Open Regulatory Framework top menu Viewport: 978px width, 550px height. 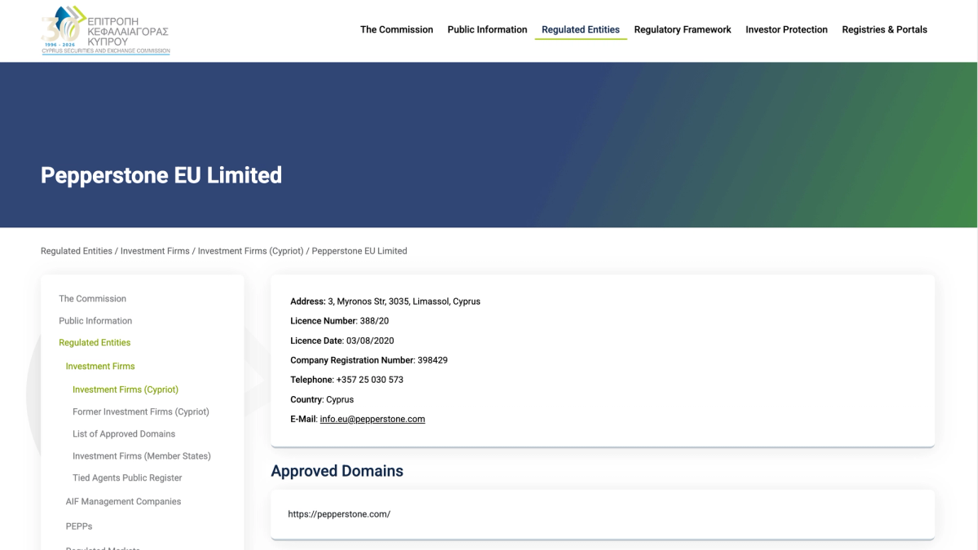click(x=683, y=29)
